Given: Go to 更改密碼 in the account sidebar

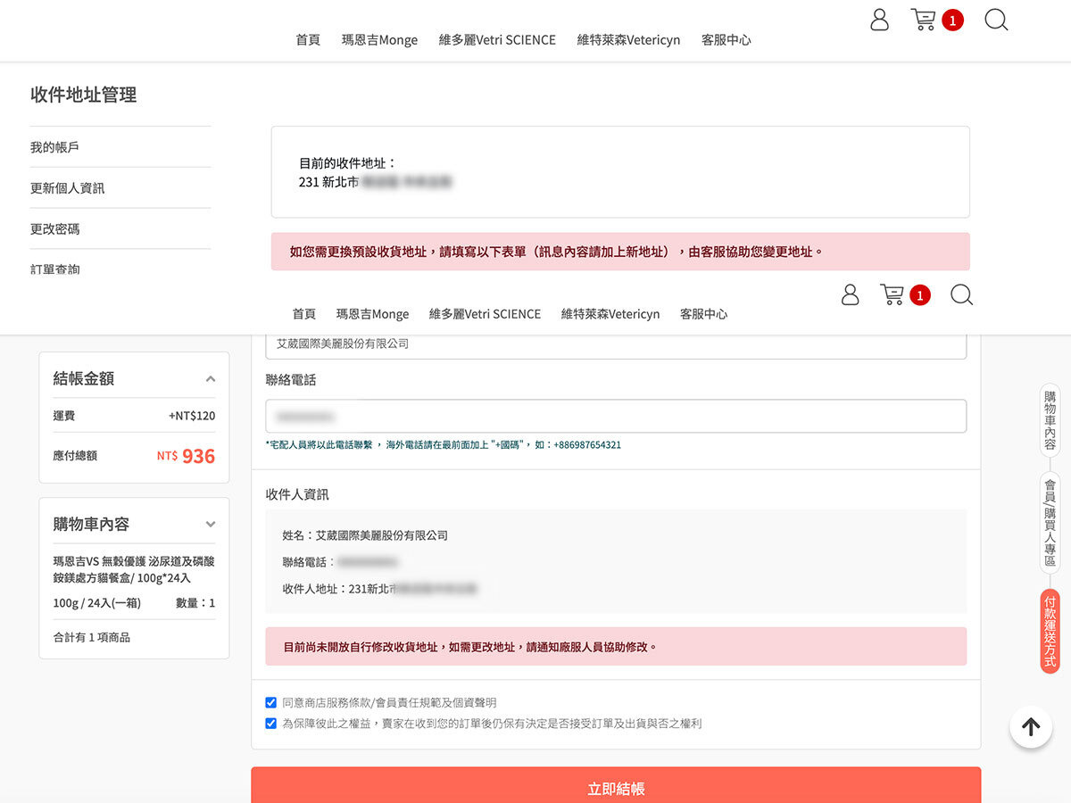Looking at the screenshot, I should click(x=55, y=229).
